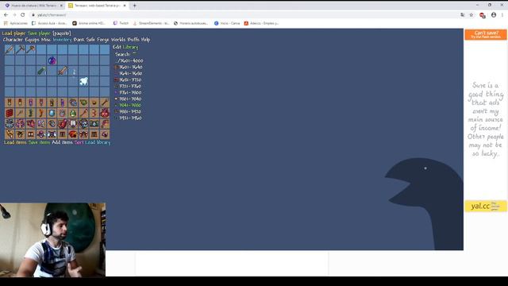
Task: Choose the red book item in the library grid
Action: click(10, 113)
